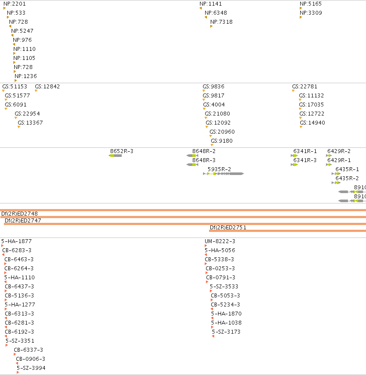Click the GS:12722 insertion label
The width and height of the screenshot is (366, 375).
point(312,114)
